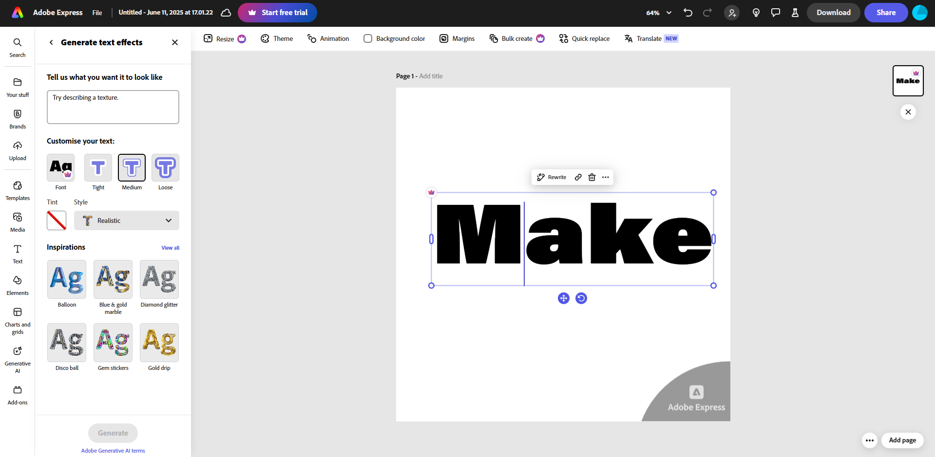Click the Download button
This screenshot has width=935, height=457.
[x=833, y=13]
